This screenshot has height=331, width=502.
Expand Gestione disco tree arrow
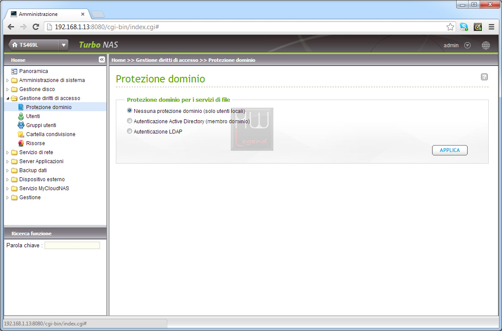coord(8,89)
